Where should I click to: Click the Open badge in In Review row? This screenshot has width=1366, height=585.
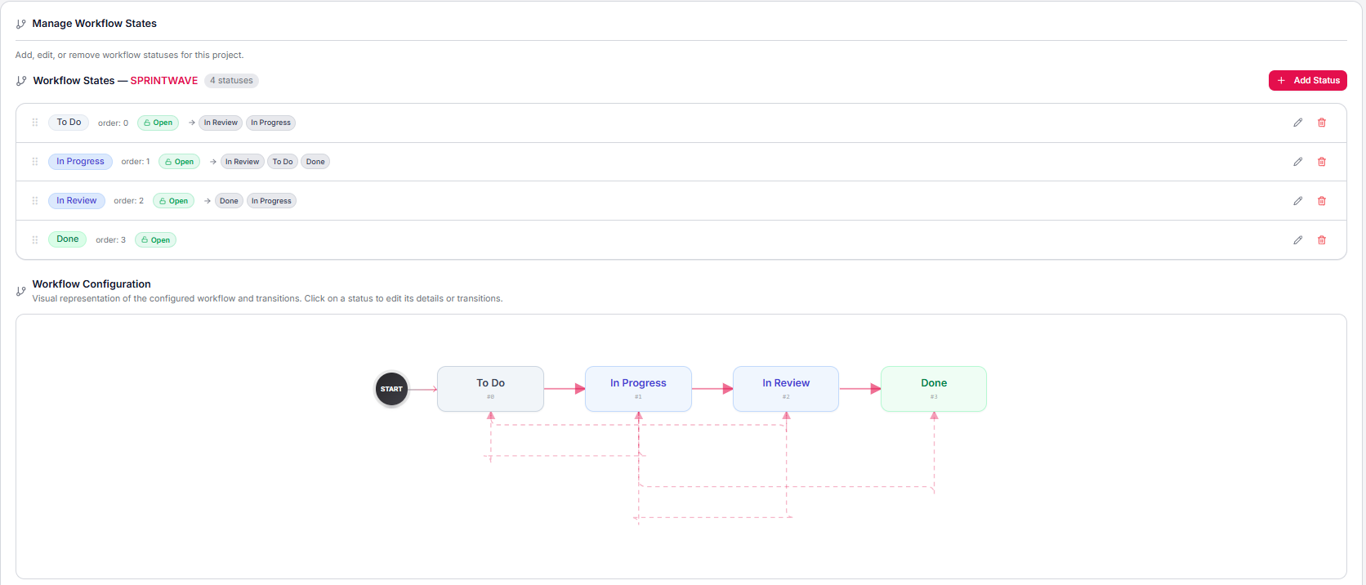173,201
